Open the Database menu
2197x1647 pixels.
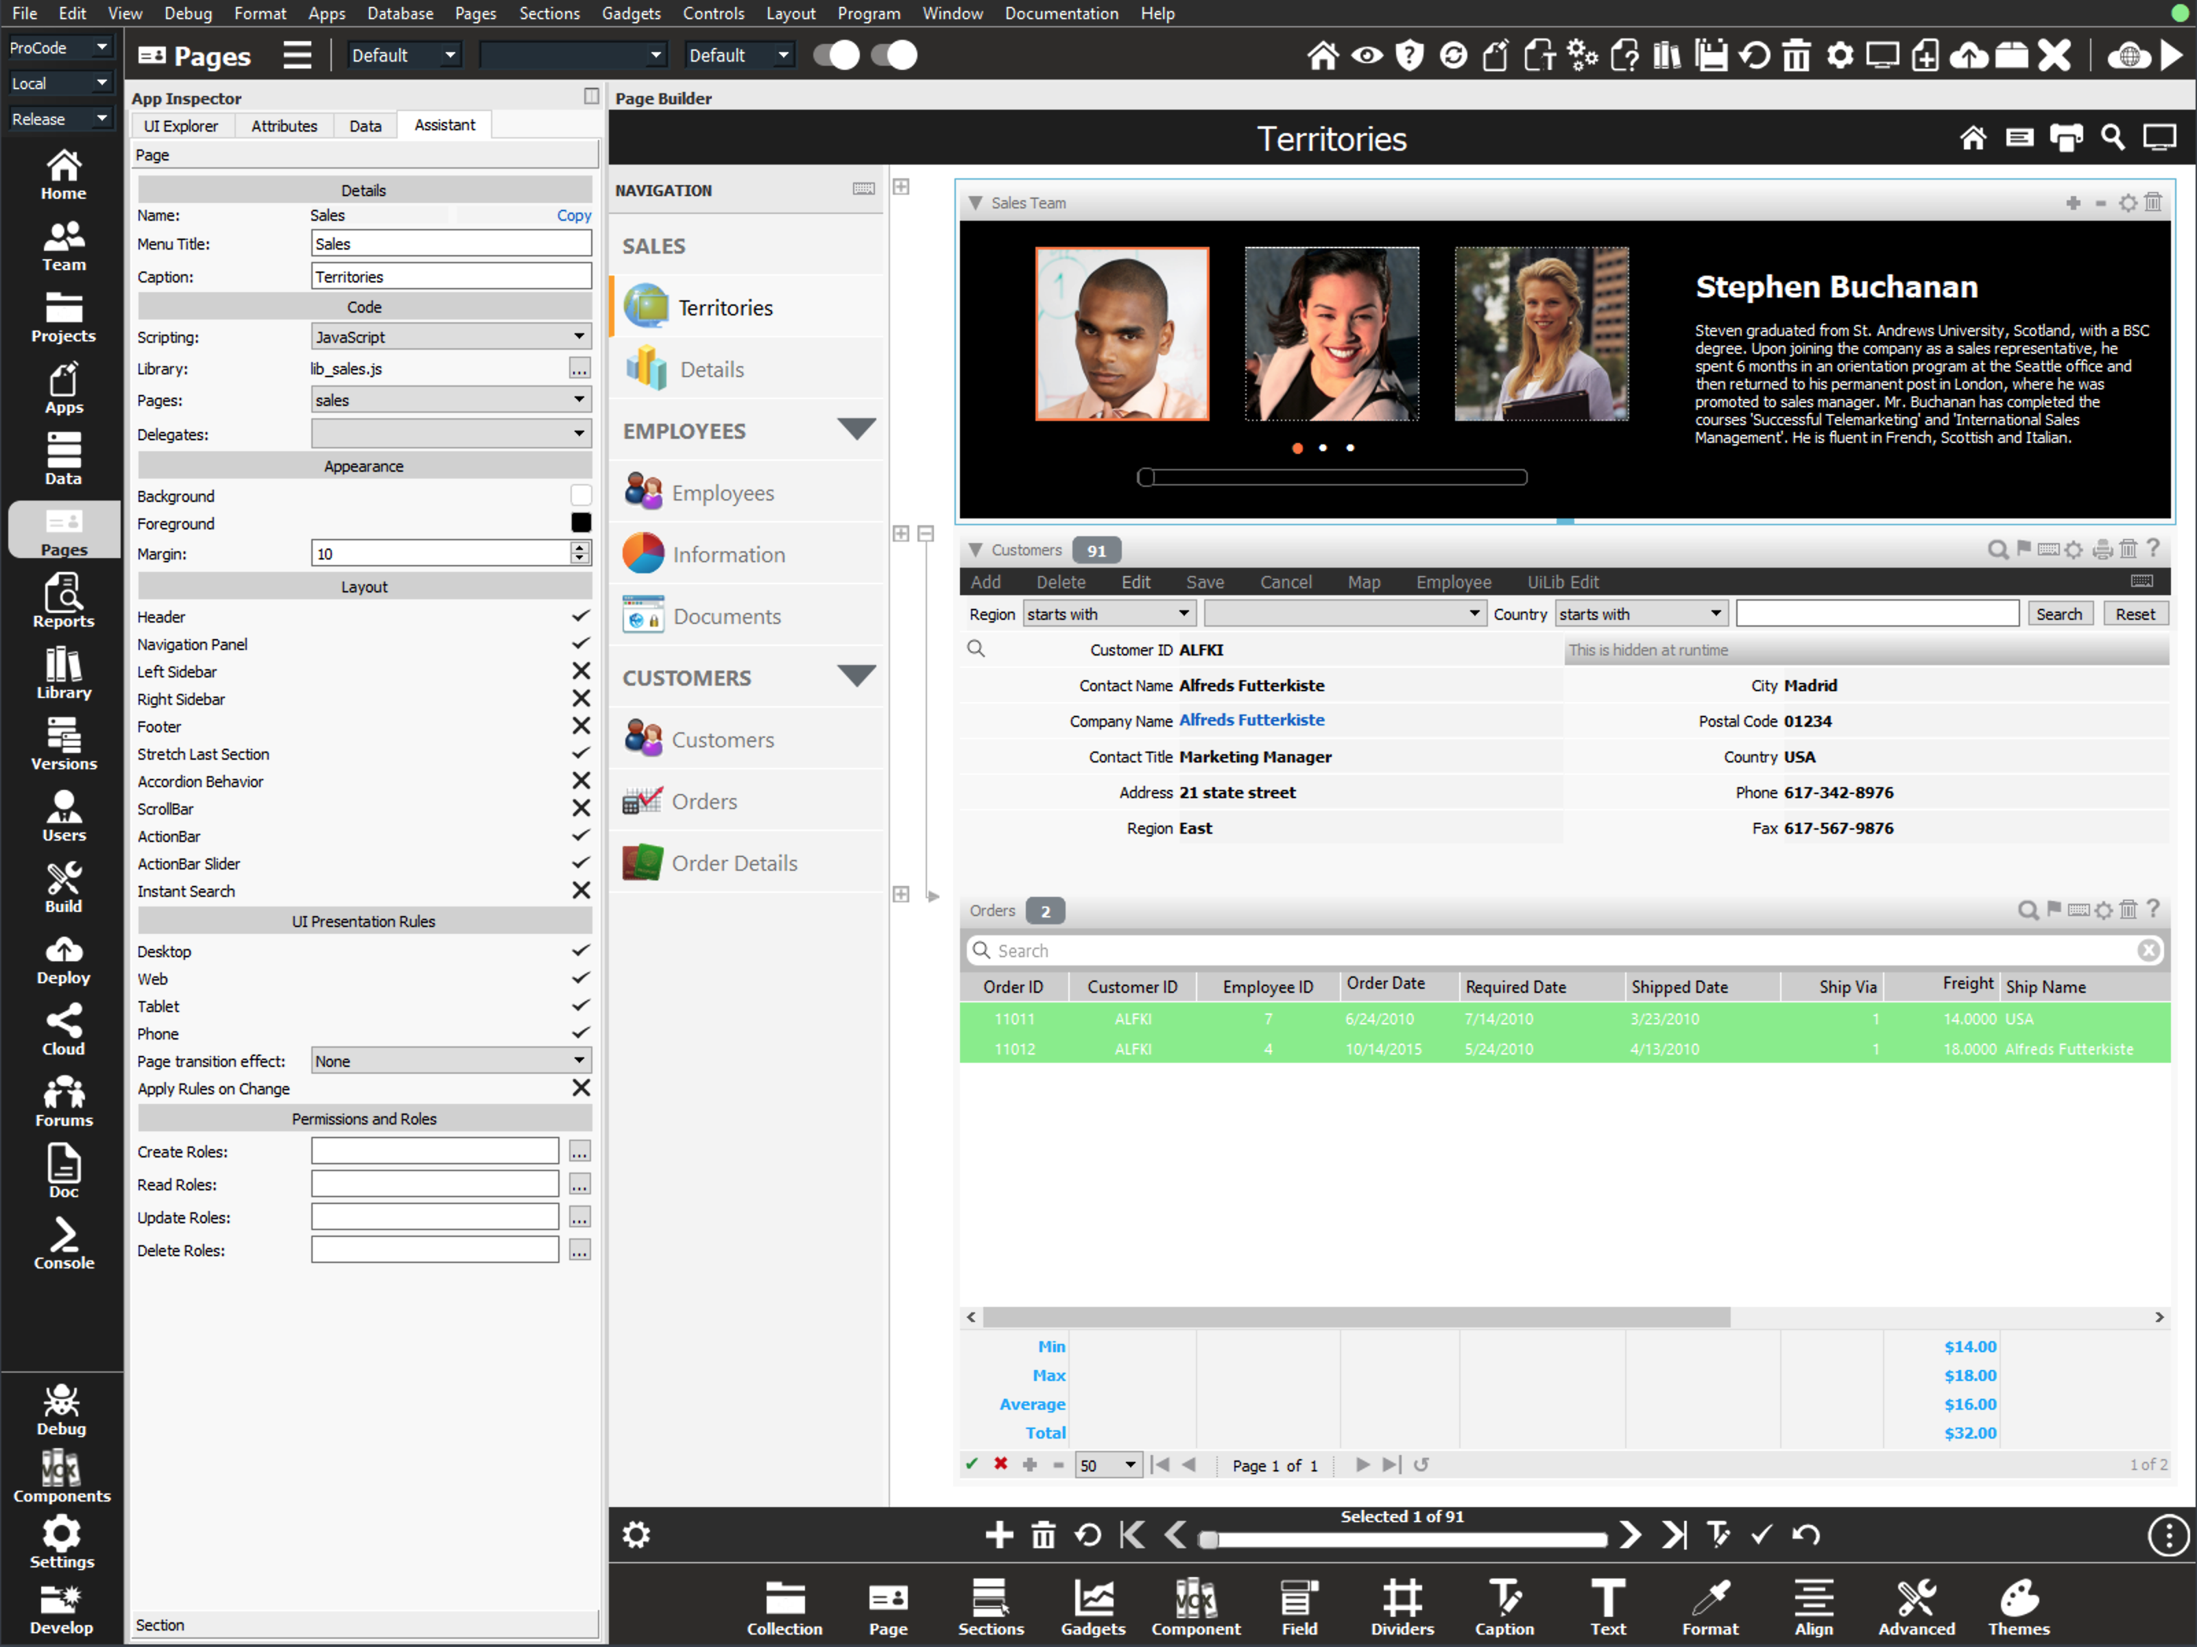399,13
